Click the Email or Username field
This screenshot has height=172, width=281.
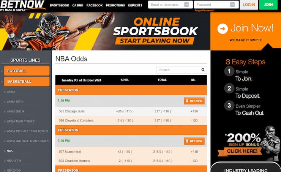170,5
